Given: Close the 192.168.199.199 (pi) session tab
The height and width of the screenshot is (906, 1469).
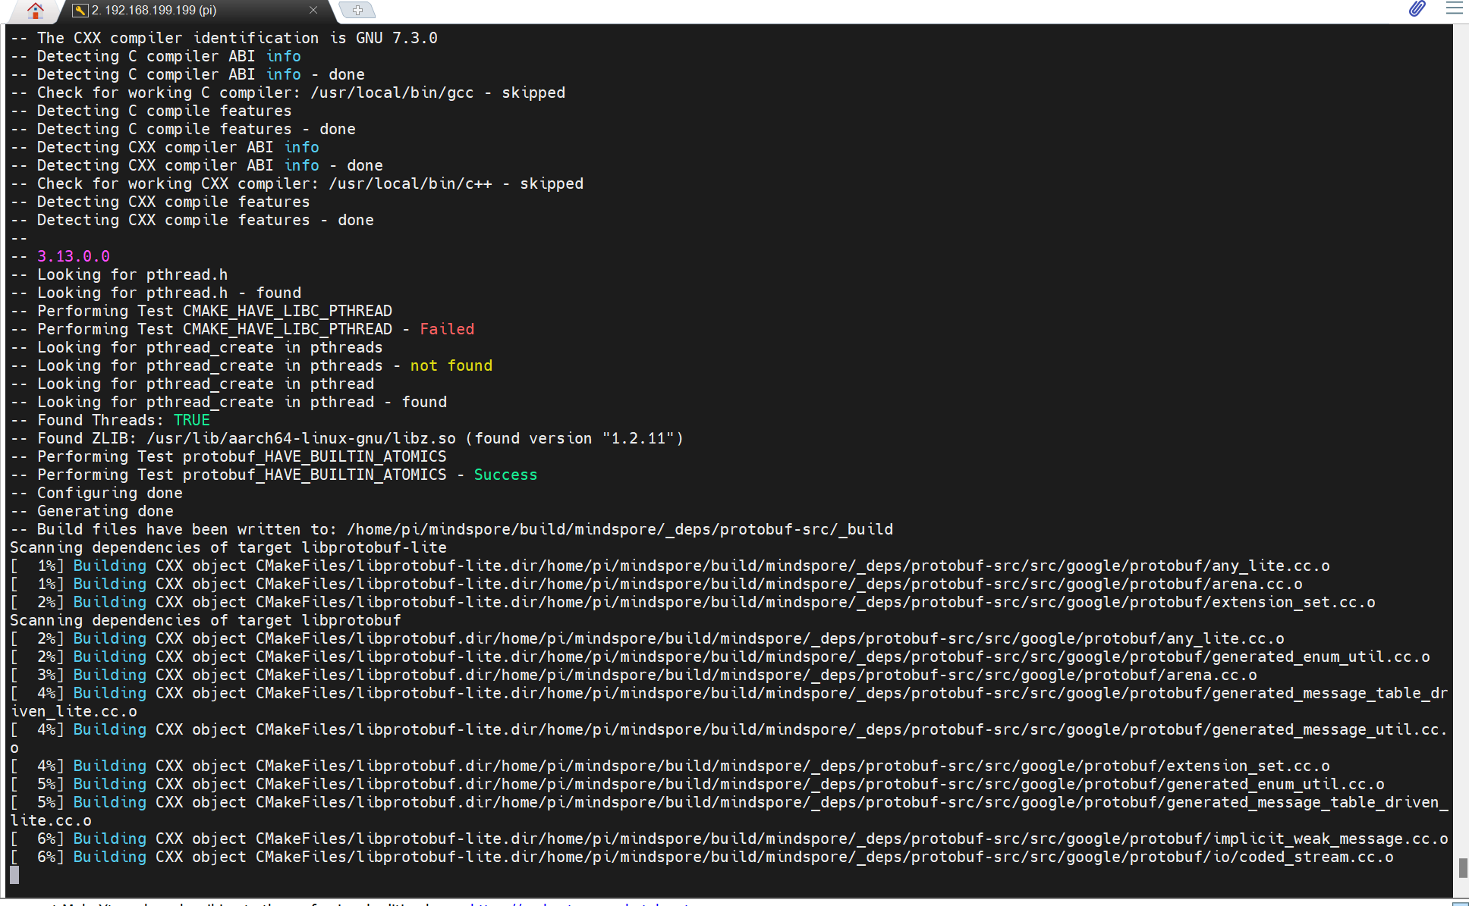Looking at the screenshot, I should tap(313, 11).
